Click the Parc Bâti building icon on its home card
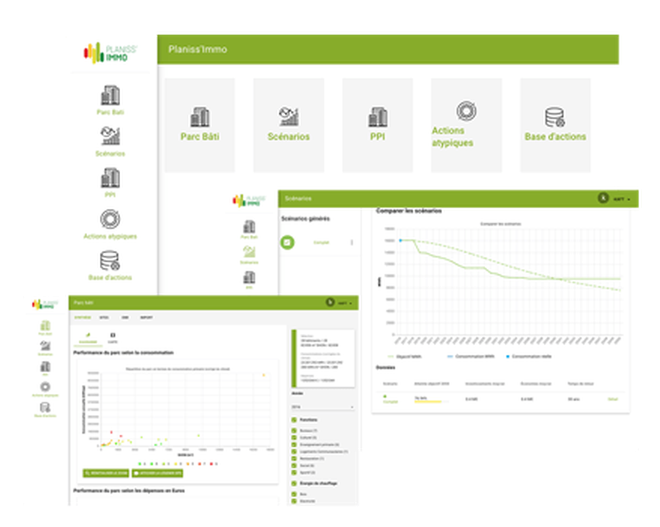660x527 pixels. coord(200,117)
